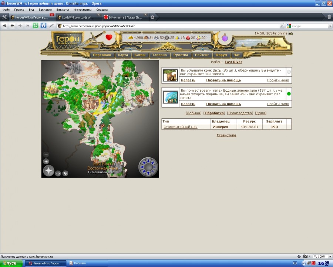Open the browser Home icon
Viewport: 333px width, 267px height.
coord(43,26)
